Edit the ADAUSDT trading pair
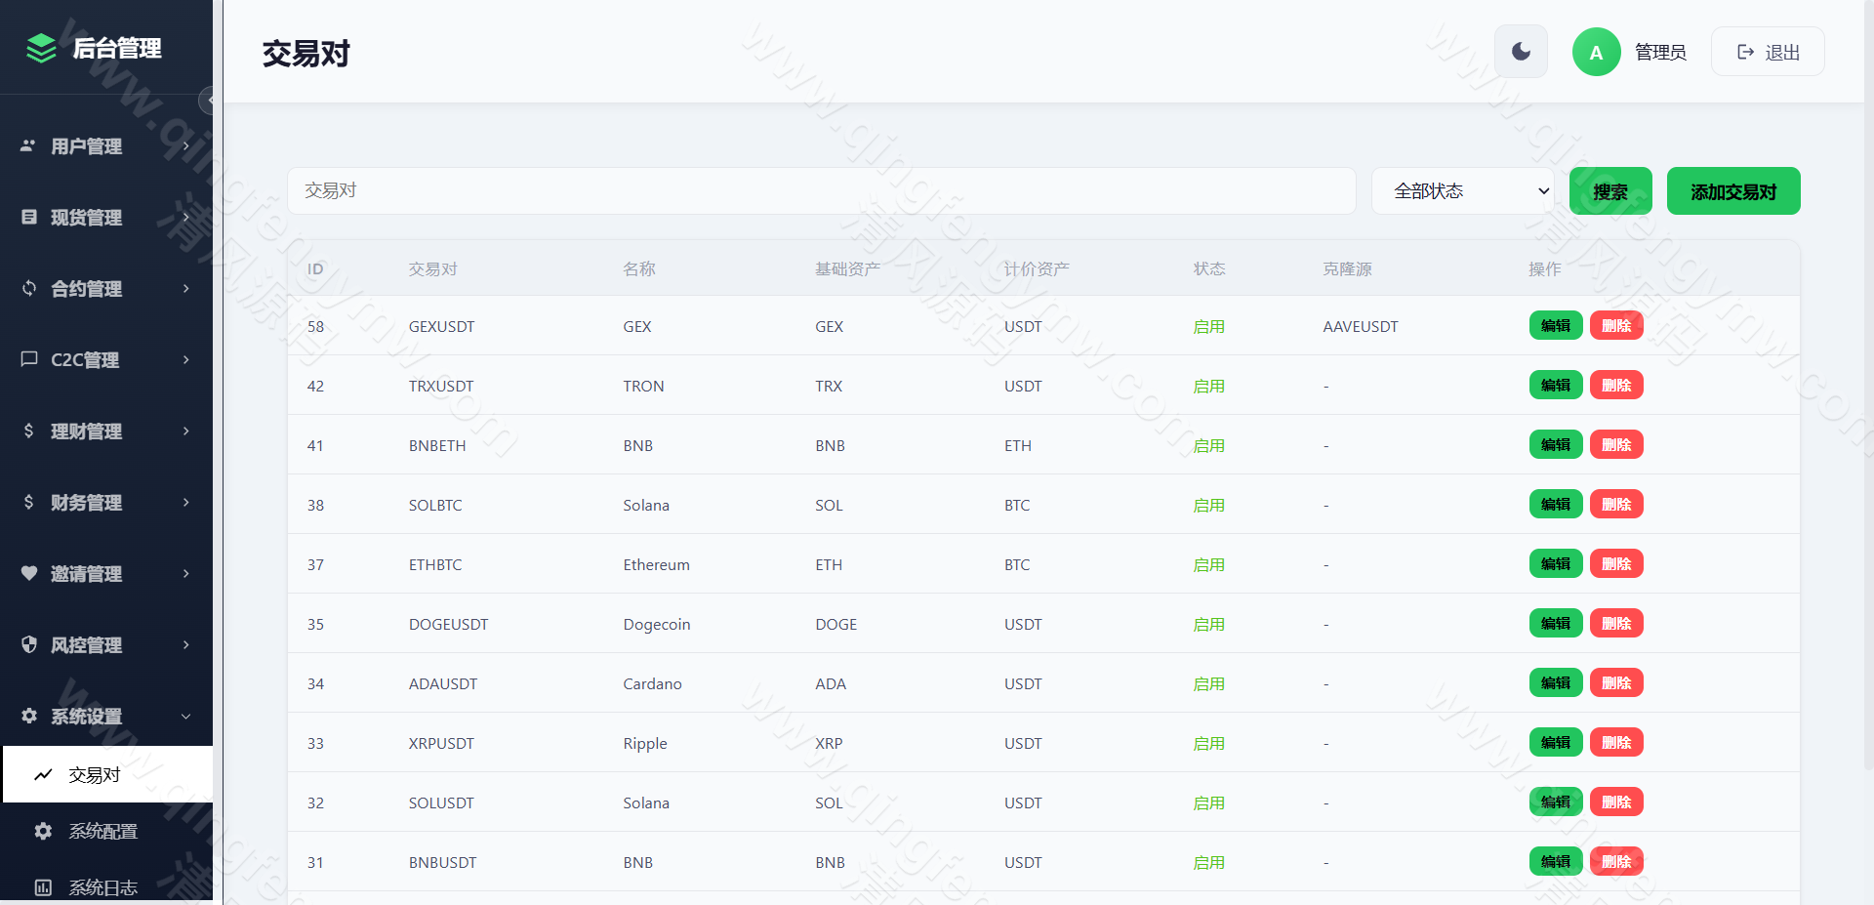The height and width of the screenshot is (905, 1874). 1556,682
